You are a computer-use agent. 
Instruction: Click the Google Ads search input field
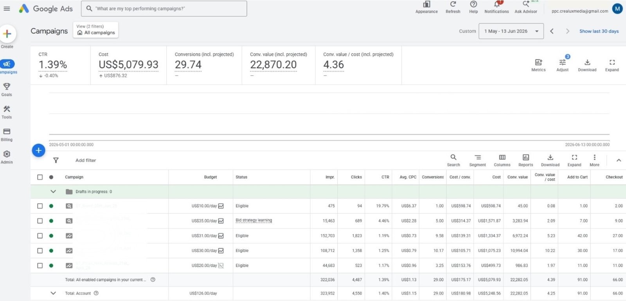(164, 9)
